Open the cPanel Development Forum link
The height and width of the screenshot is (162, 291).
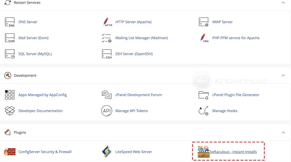139,95
